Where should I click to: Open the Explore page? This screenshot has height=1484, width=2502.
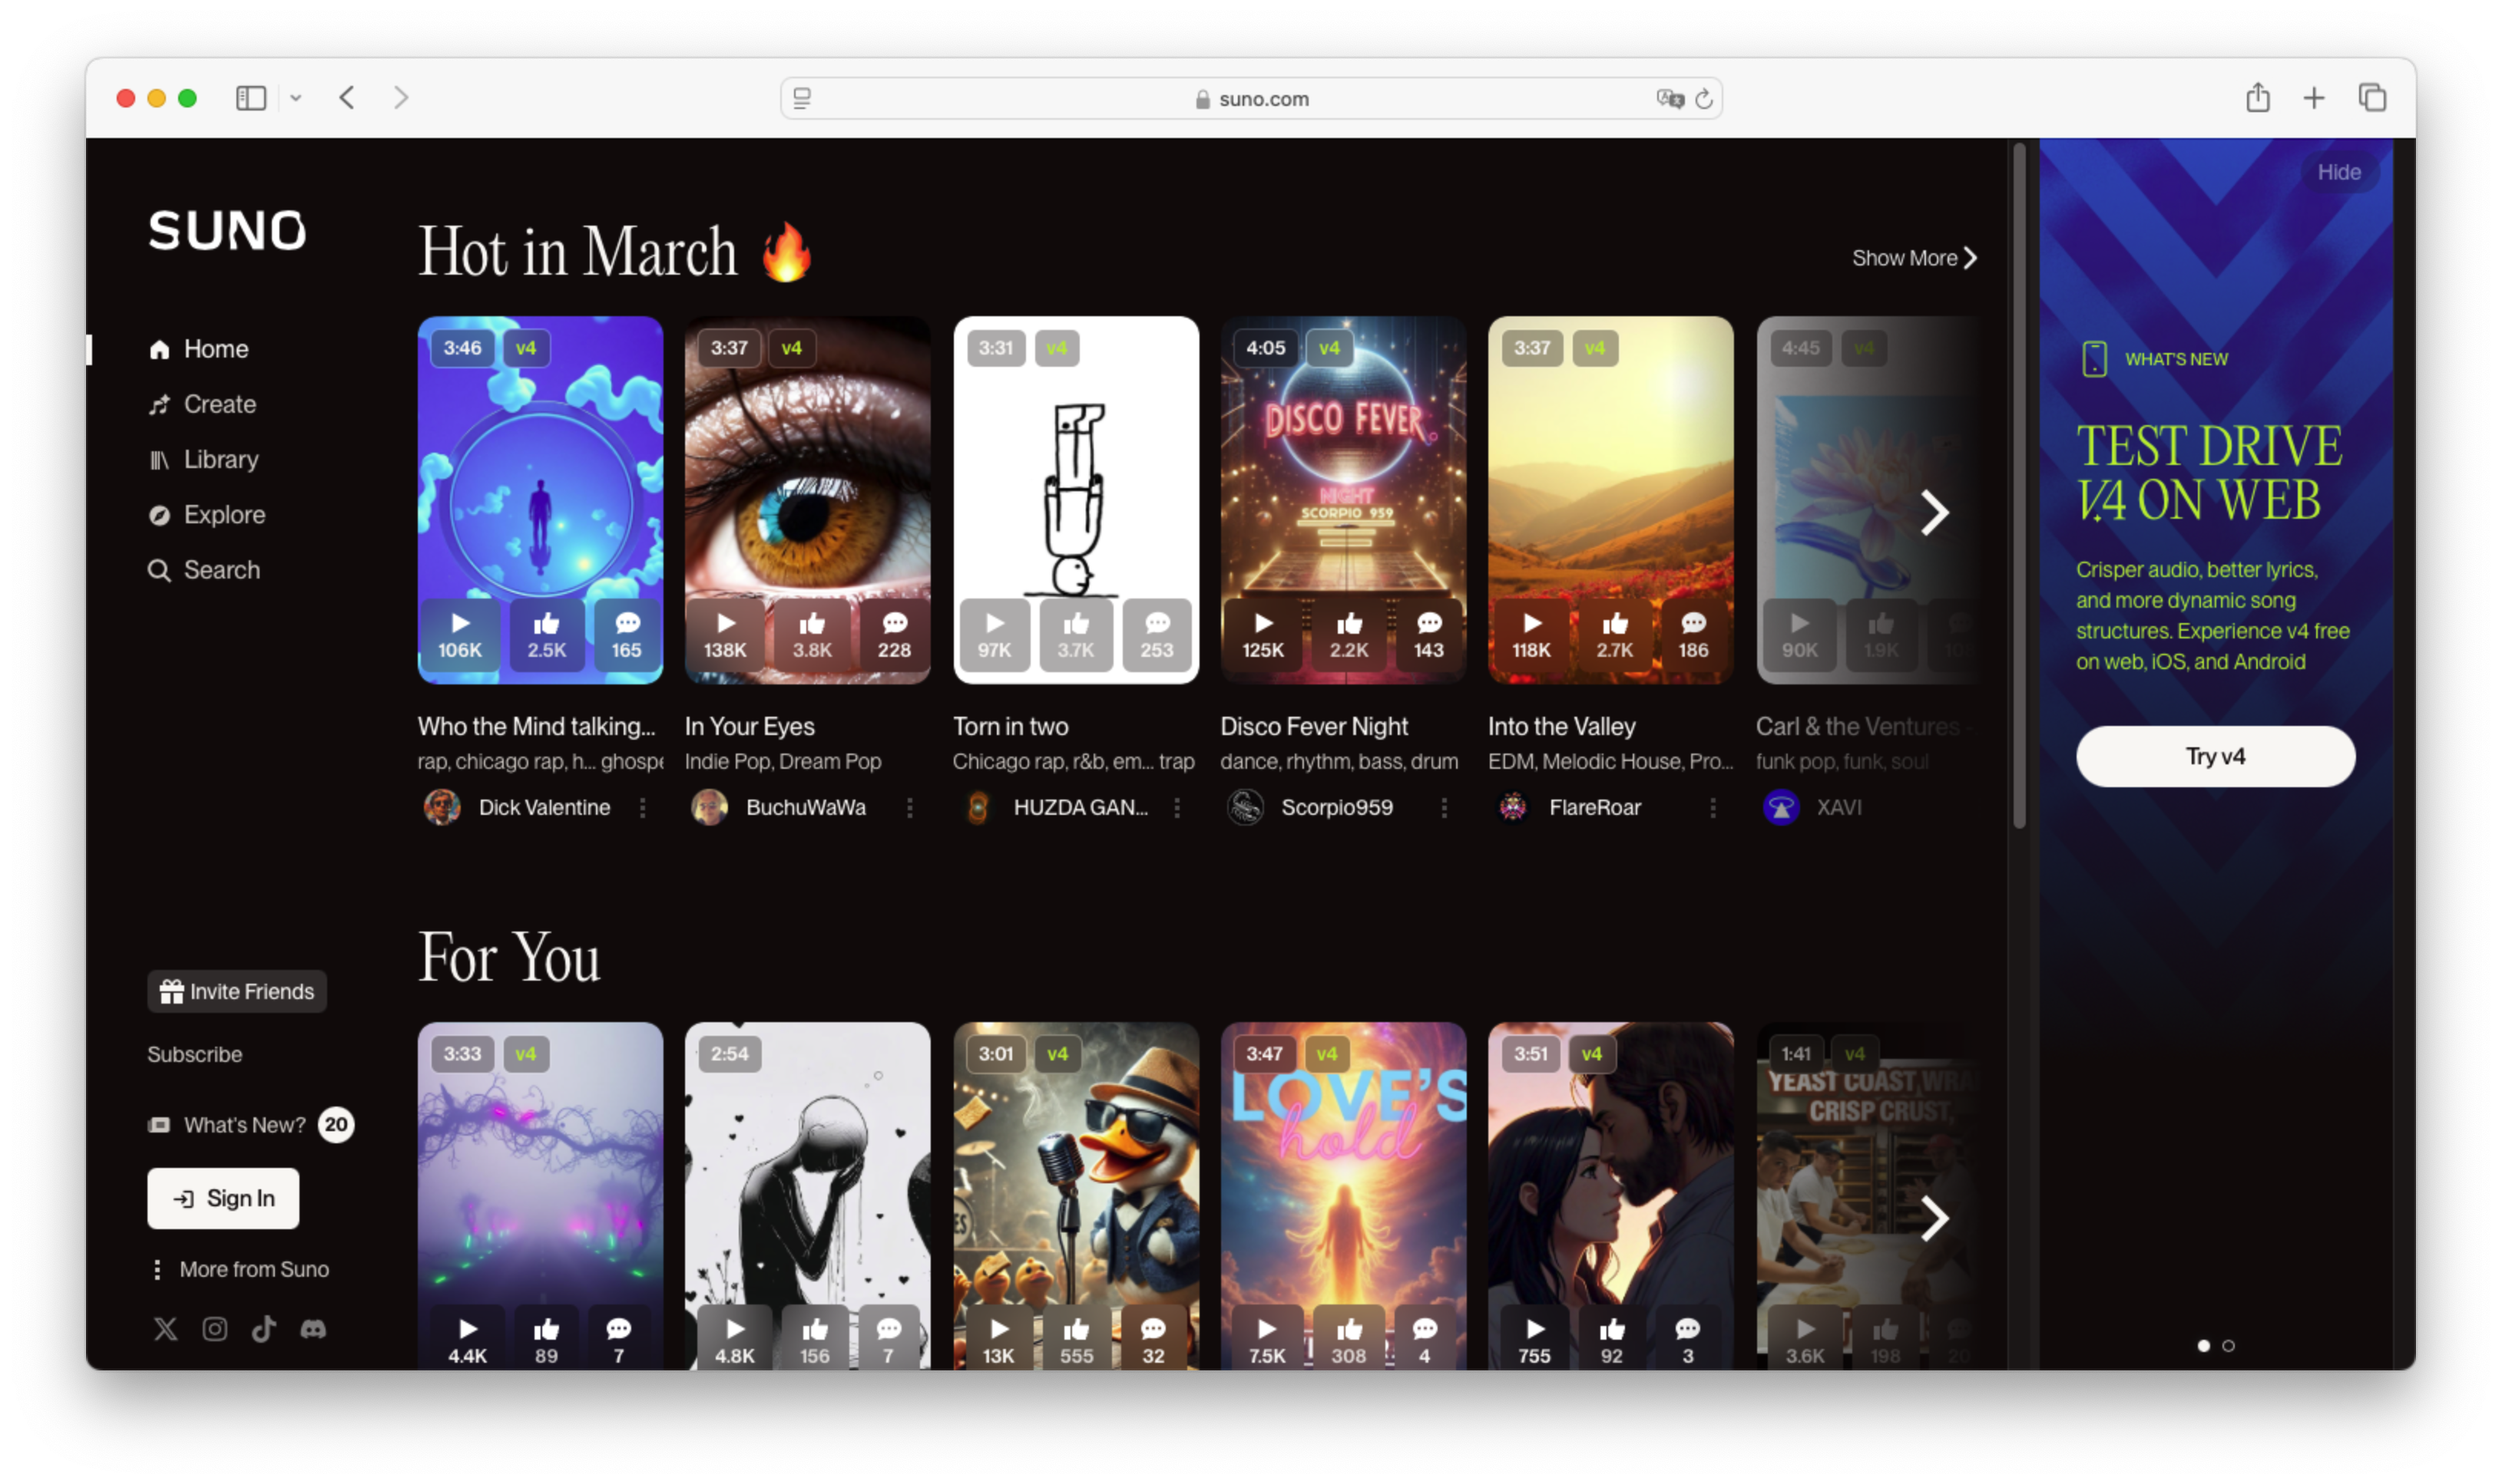tap(207, 514)
